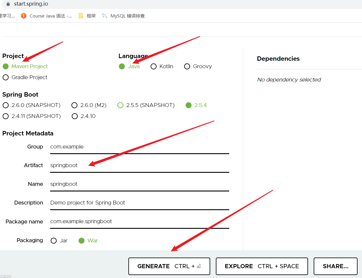
Task: Choose Kotlin as the language
Action: (162, 66)
